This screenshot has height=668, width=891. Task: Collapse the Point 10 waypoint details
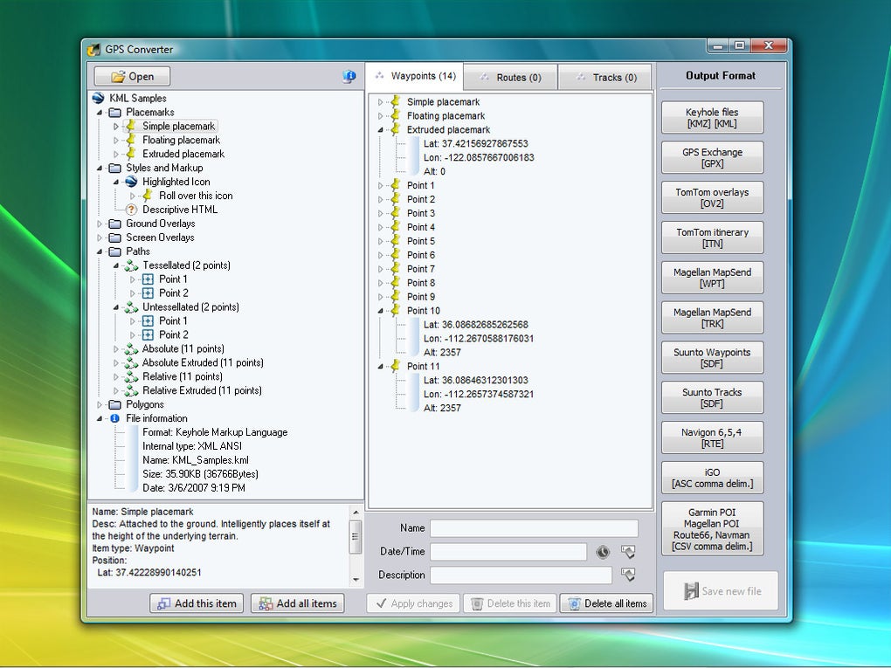[x=380, y=311]
